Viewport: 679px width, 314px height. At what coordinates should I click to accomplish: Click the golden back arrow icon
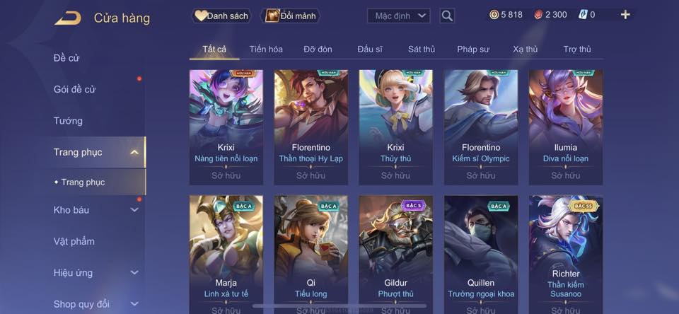68,18
